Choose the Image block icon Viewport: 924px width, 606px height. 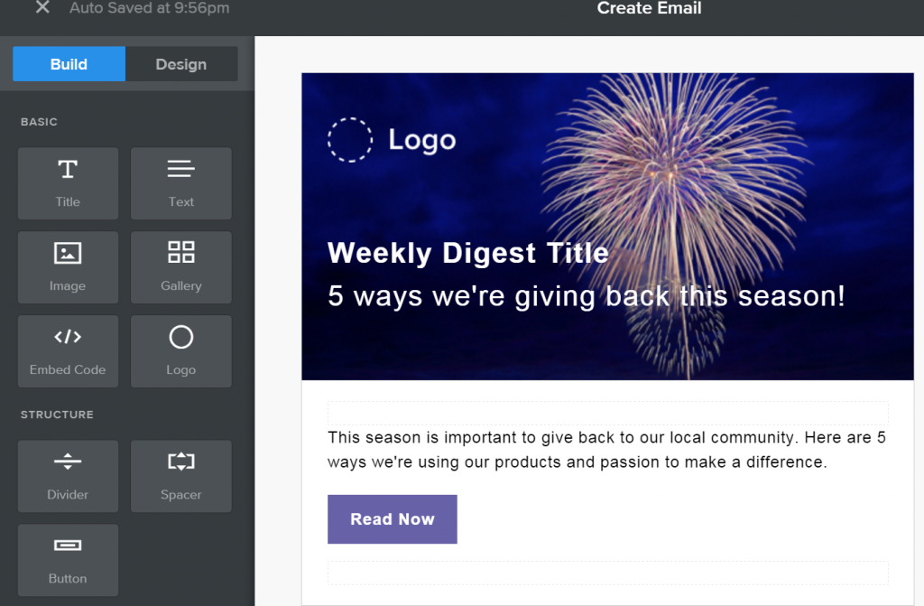click(68, 266)
